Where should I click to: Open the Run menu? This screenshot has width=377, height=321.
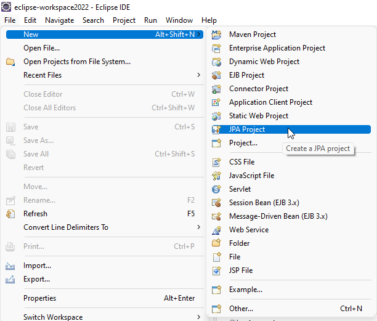(x=150, y=20)
